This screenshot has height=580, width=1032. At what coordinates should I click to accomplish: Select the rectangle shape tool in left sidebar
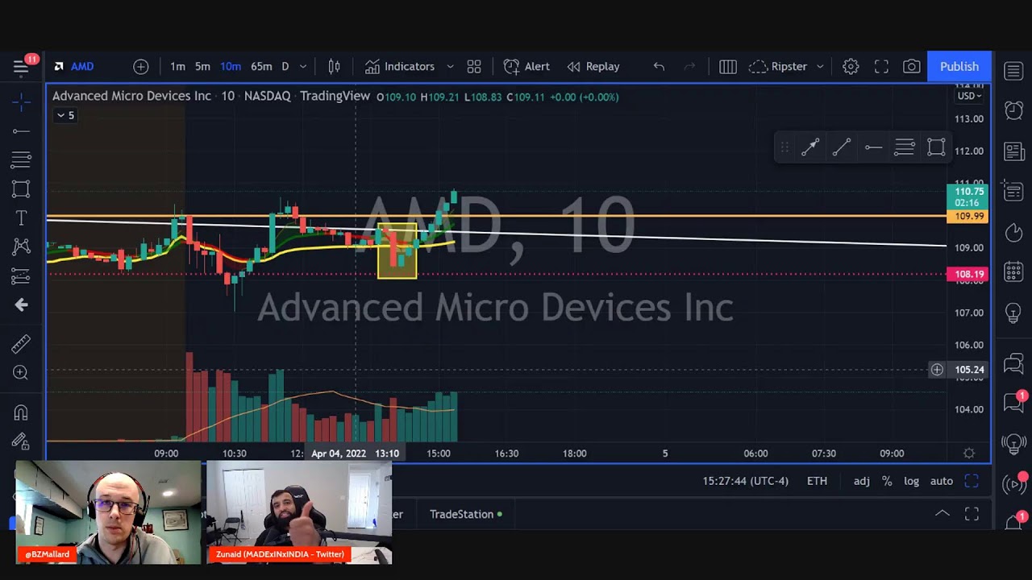(21, 189)
